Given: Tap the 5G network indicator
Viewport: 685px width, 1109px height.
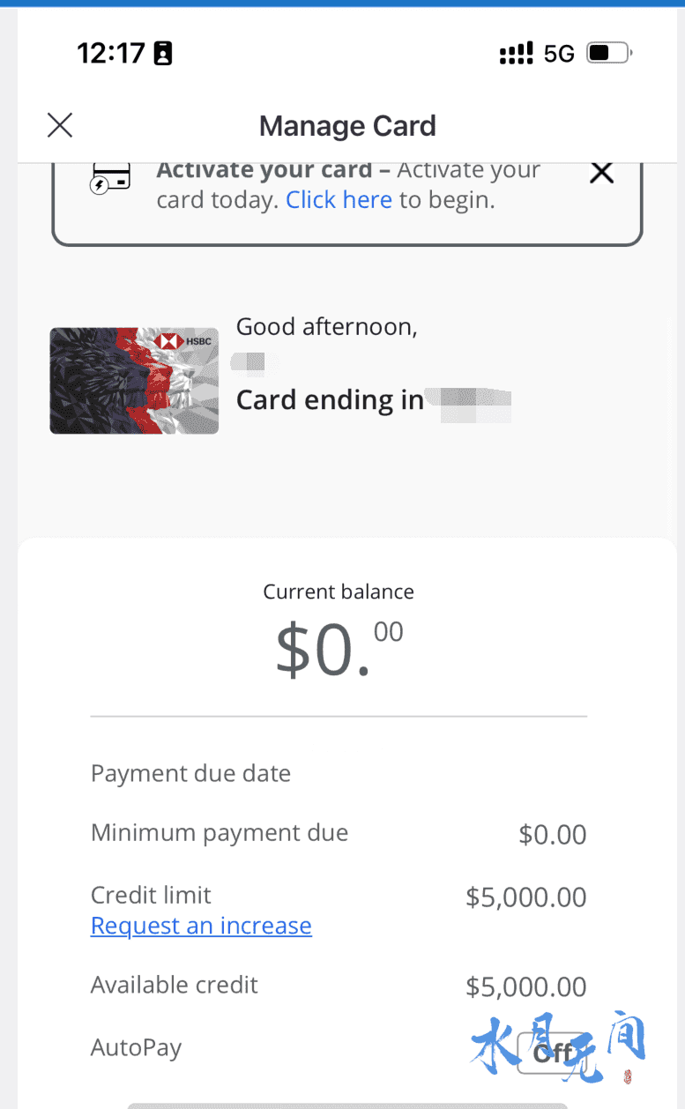Looking at the screenshot, I should pos(559,54).
